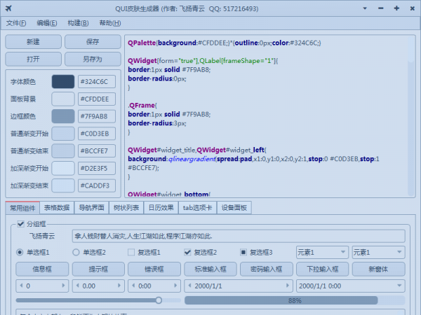This screenshot has width=421, height=315.
Task: Open the 新窗体 window button
Action: click(x=378, y=269)
